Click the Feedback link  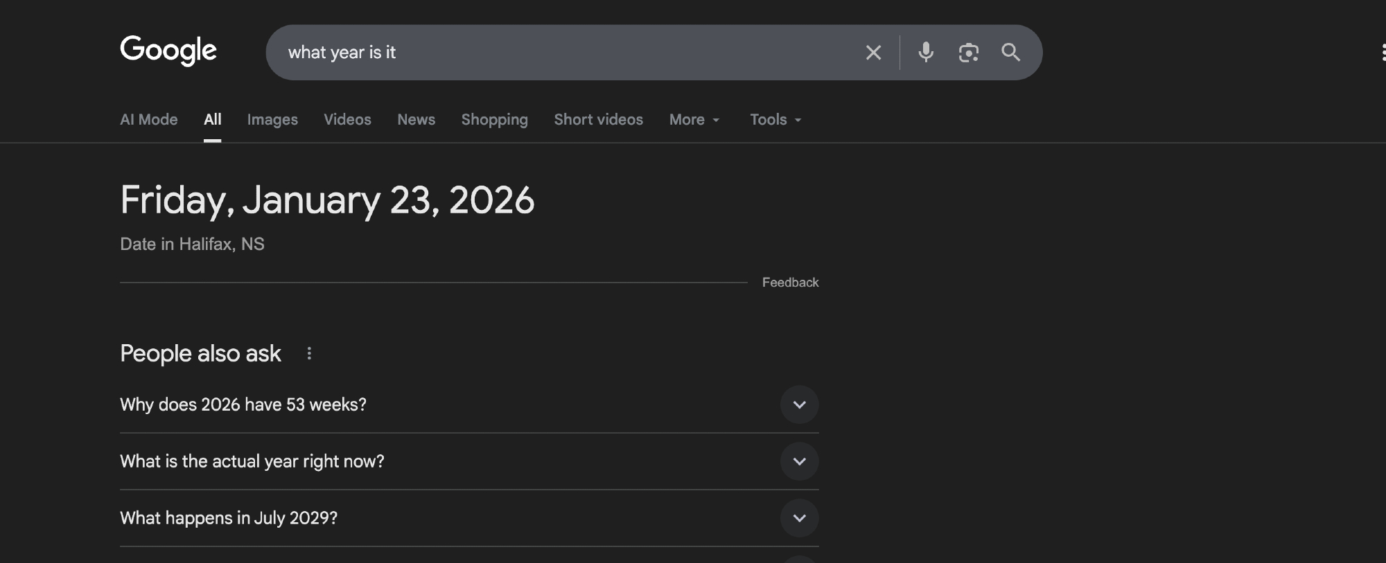tap(790, 283)
